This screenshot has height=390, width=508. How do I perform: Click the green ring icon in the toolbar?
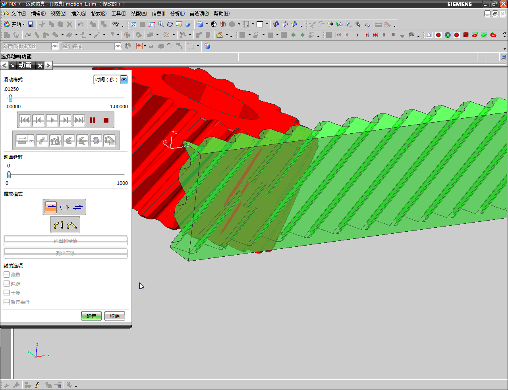(x=448, y=35)
